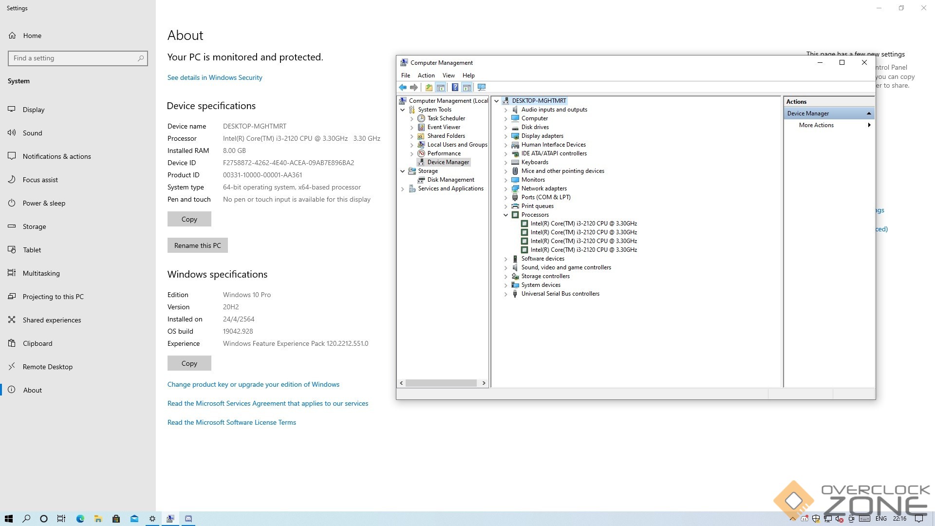Collapse the Device Manager actions section arrow
Viewport: 935px width, 526px height.
pyautogui.click(x=869, y=113)
